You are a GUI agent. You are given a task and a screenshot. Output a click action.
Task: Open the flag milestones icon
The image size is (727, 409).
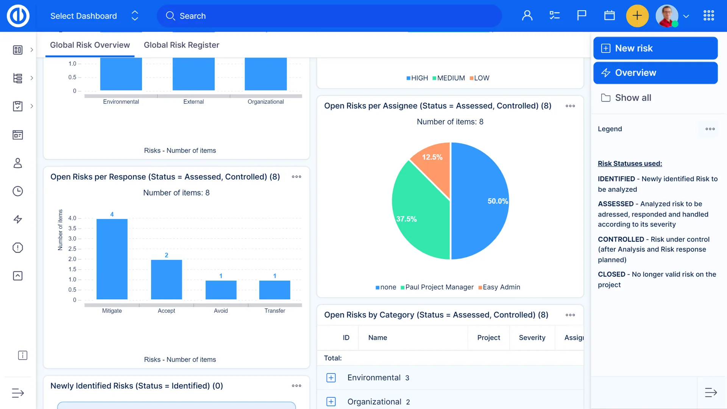pos(582,16)
